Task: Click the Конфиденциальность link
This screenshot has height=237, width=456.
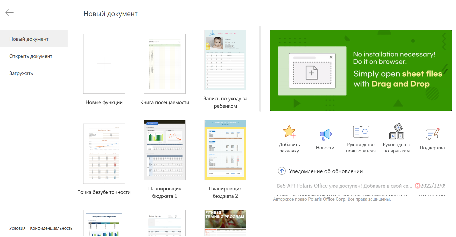Action: 51,228
